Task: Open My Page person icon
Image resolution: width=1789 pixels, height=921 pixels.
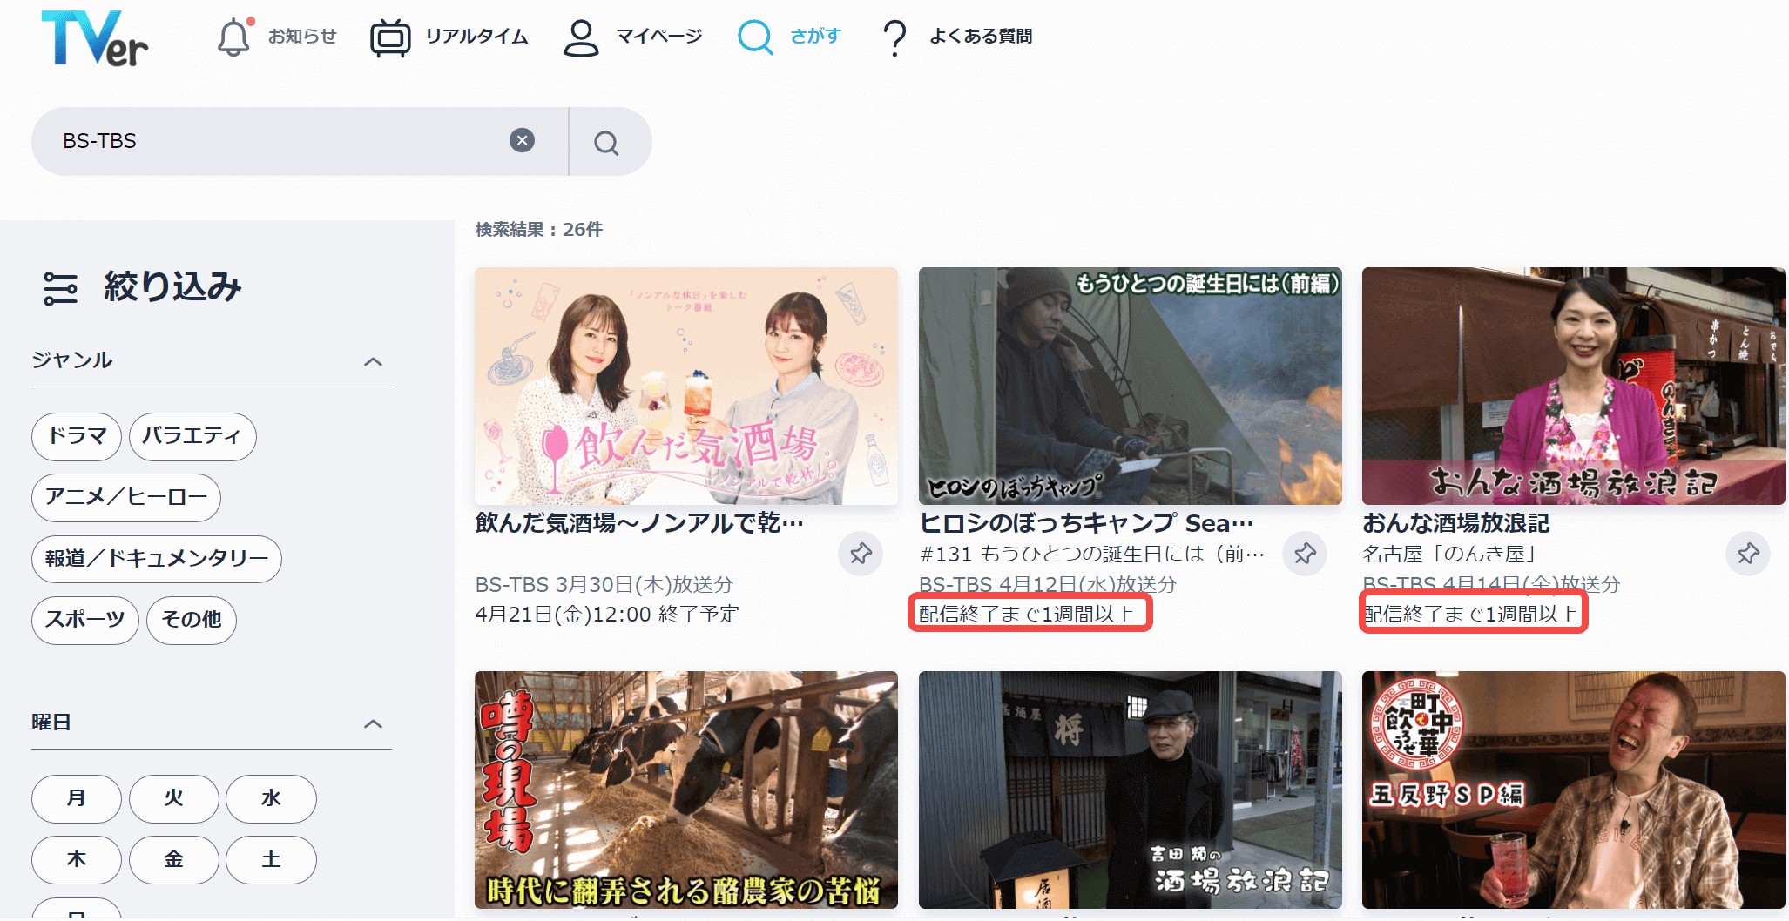Action: click(x=581, y=37)
